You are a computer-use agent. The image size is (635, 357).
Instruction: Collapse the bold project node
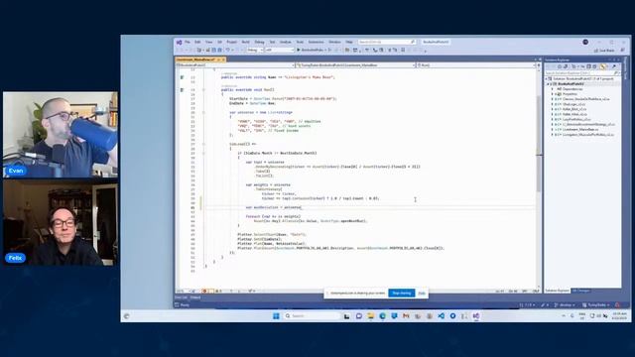click(548, 83)
